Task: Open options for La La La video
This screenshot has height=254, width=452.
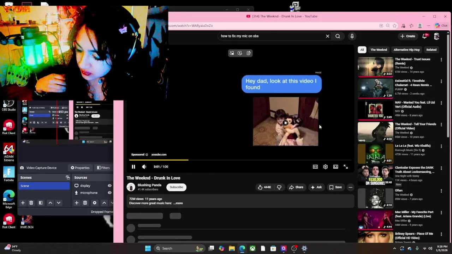Action: [x=441, y=146]
